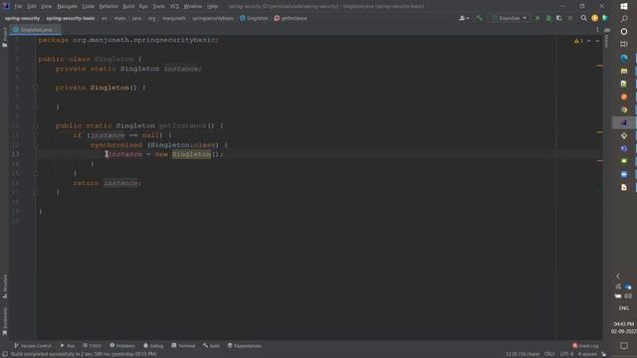
Task: Open the Dependencies tool window
Action: (x=245, y=346)
